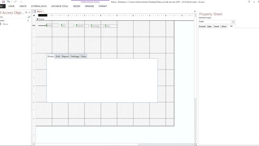Select the Report page of the tab control
The height and width of the screenshot is (146, 259).
click(66, 56)
